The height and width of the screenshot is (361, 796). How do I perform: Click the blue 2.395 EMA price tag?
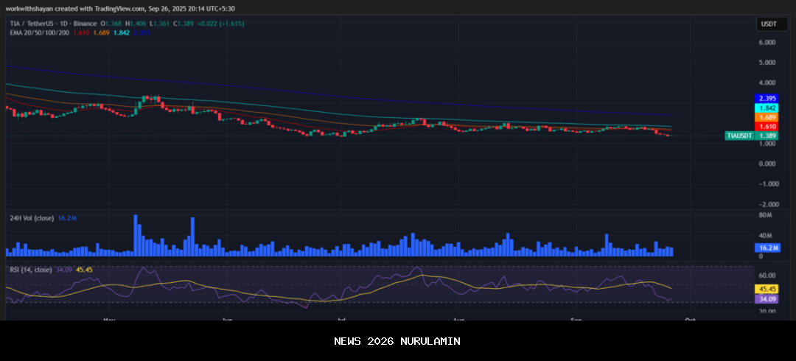pyautogui.click(x=767, y=99)
